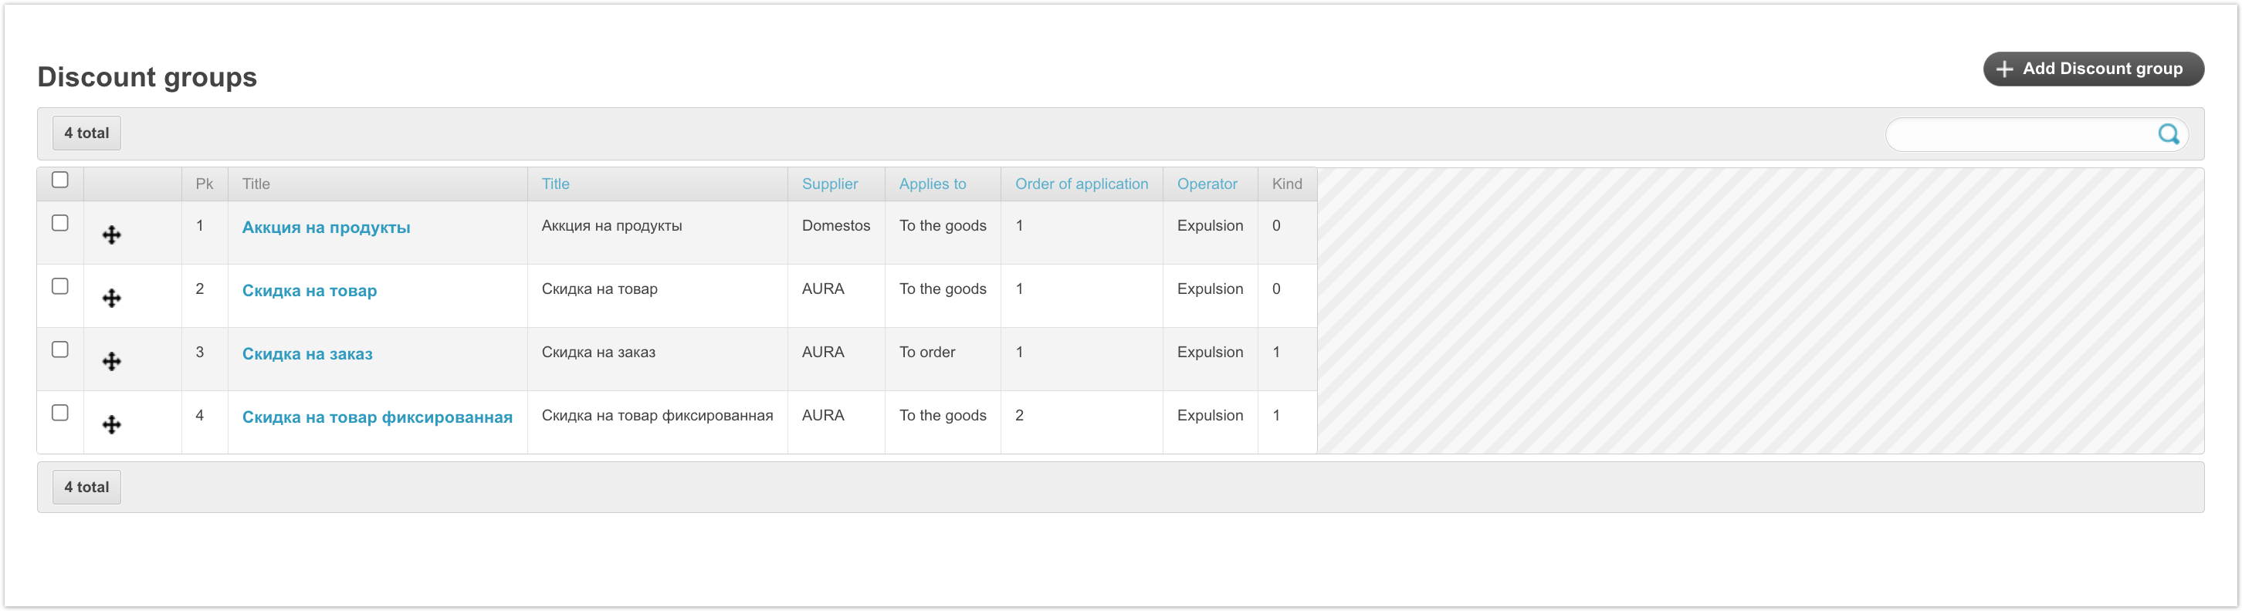Viewport: 2242px width, 611px height.
Task: Open the Акция на продукты discount group
Action: (x=326, y=228)
